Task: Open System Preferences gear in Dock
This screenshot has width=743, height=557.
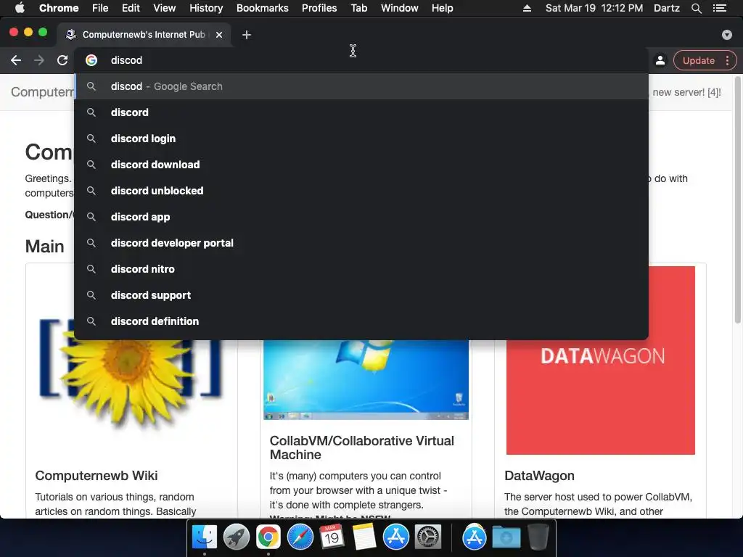Action: [428, 537]
